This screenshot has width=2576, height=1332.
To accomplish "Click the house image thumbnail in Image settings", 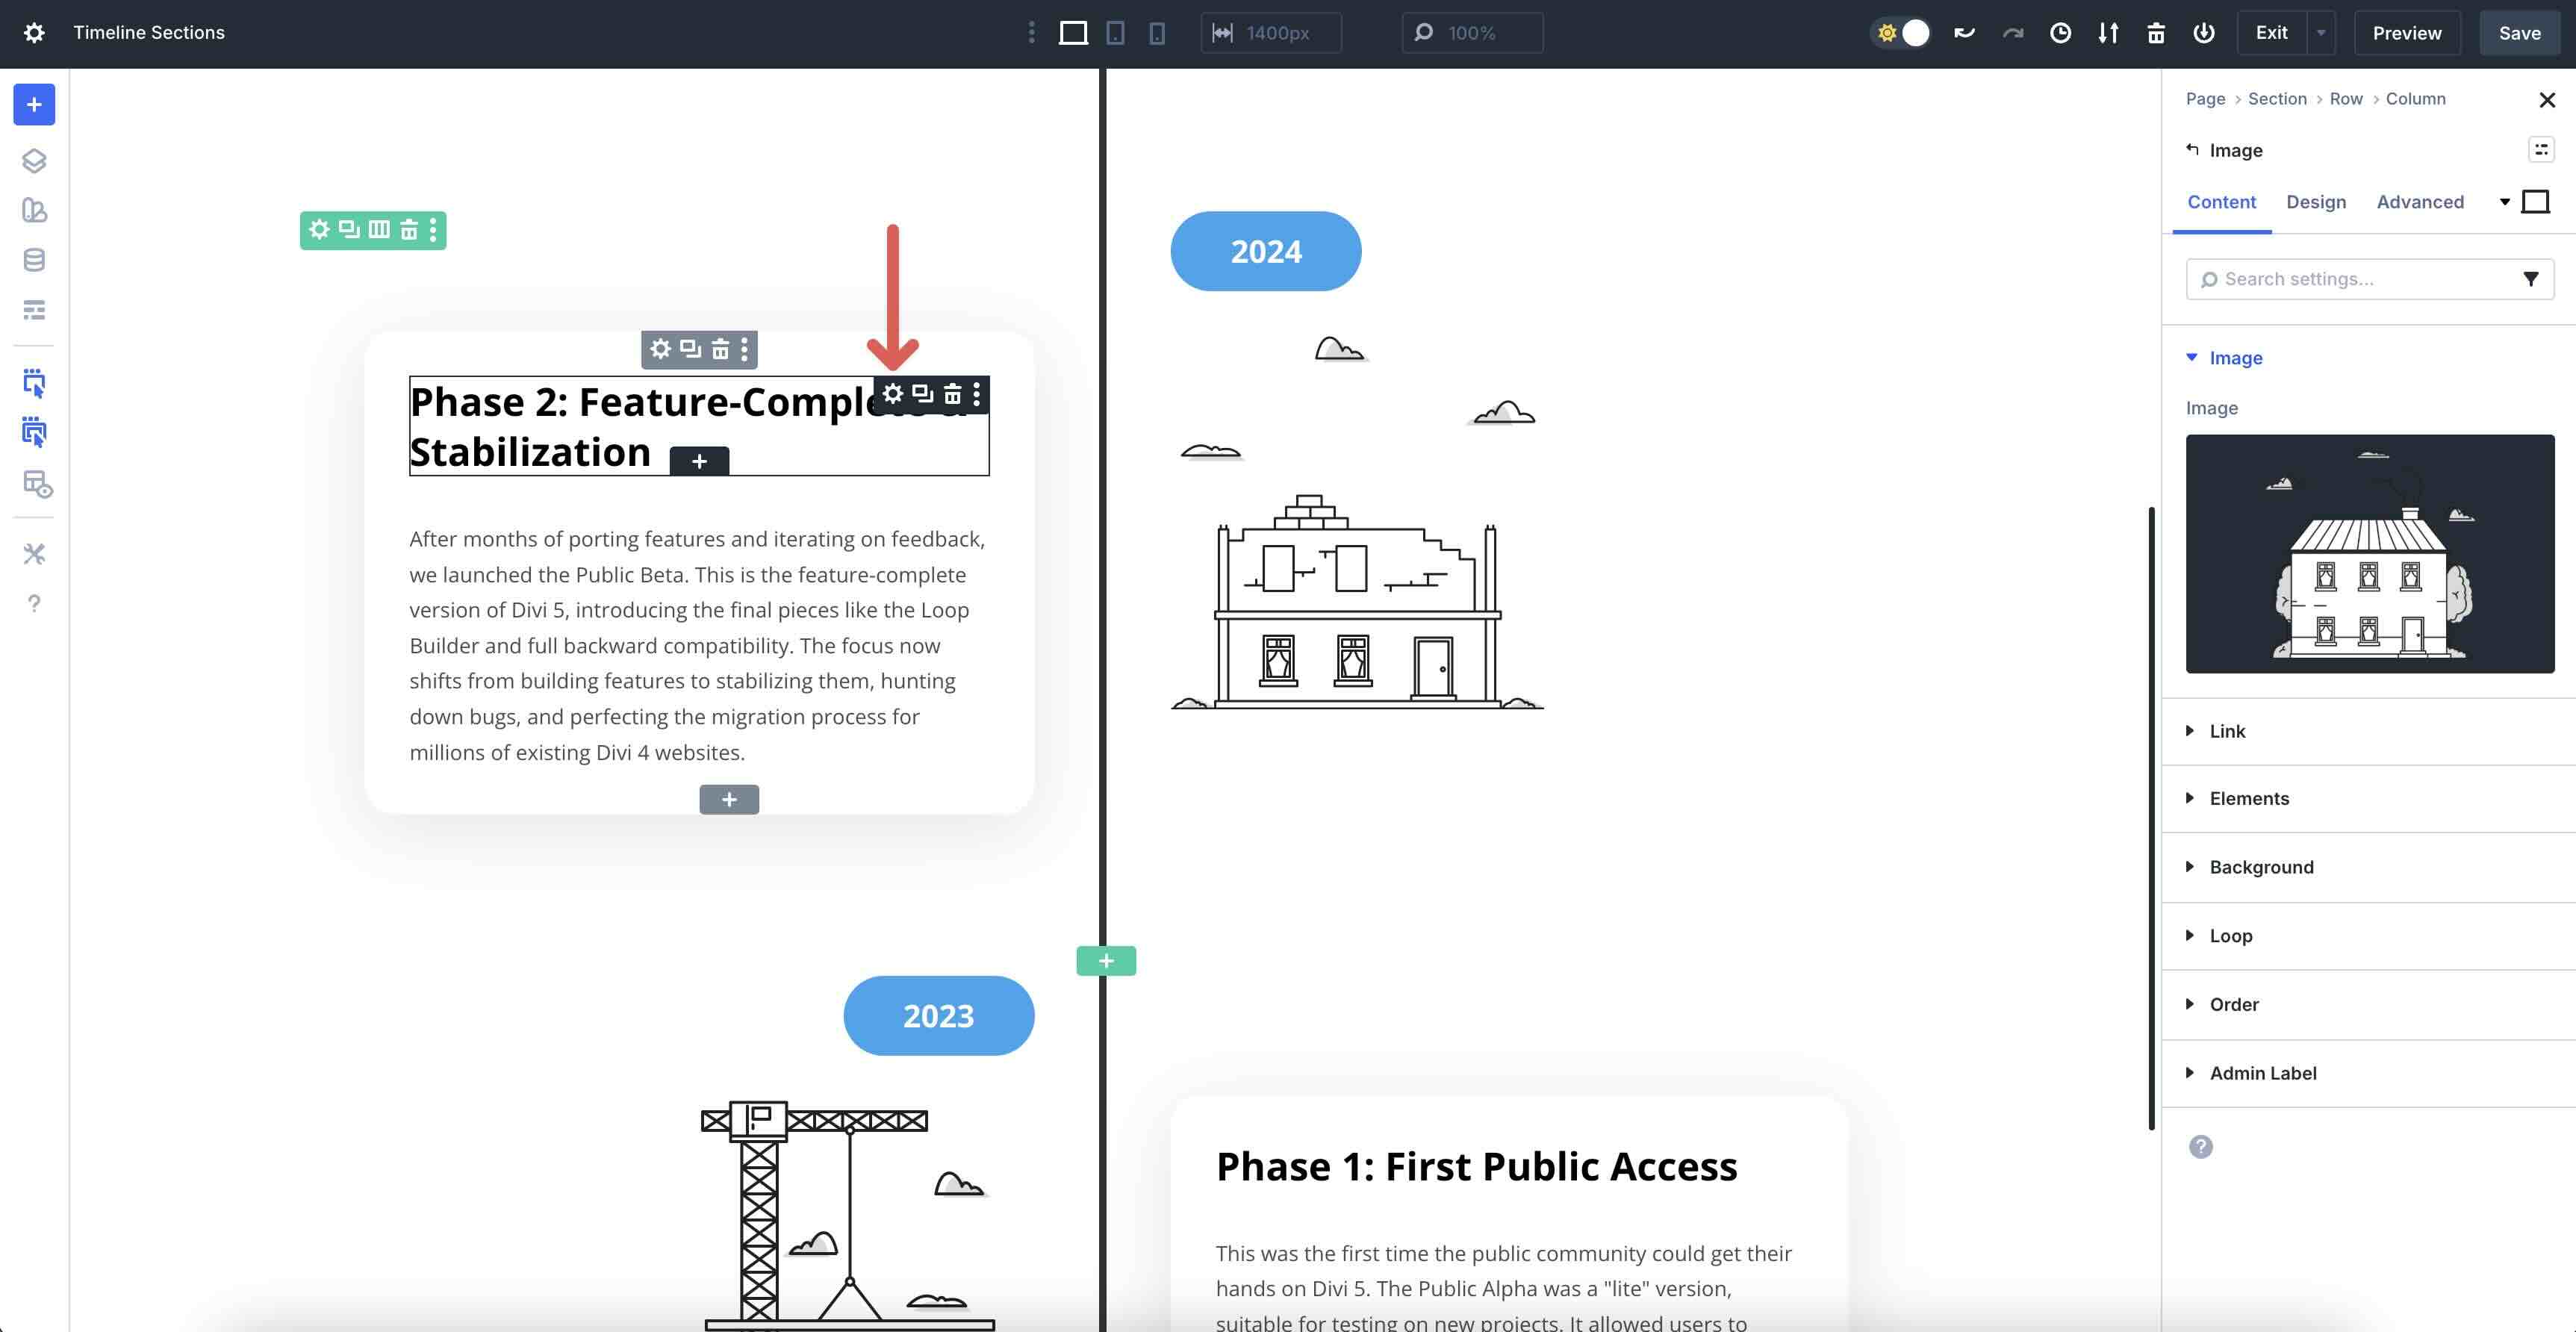I will [x=2370, y=554].
